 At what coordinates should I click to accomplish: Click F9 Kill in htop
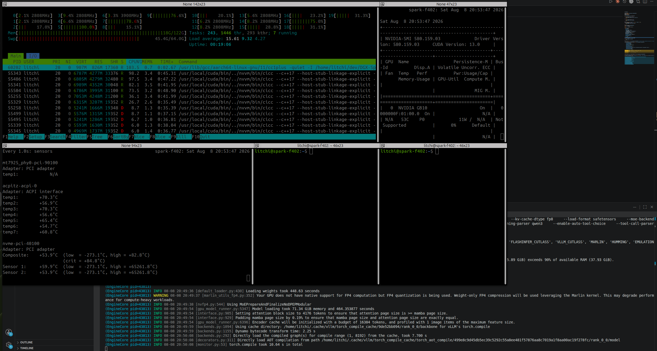181,137
